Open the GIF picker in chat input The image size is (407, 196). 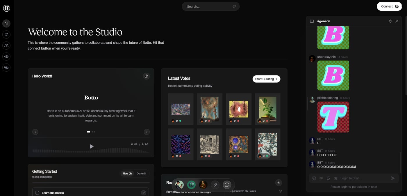coord(321,178)
